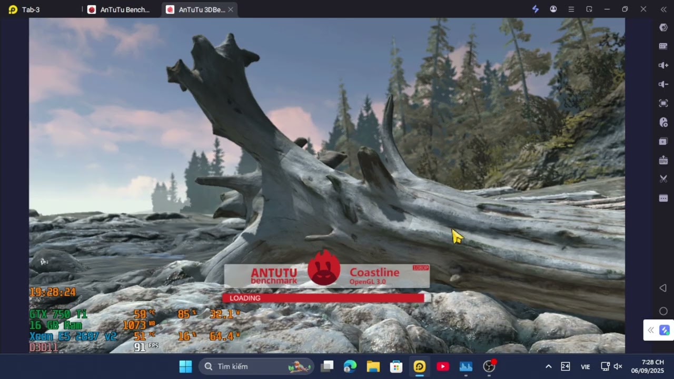674x379 pixels.
Task: Open the YouTube taskbar icon
Action: [443, 366]
